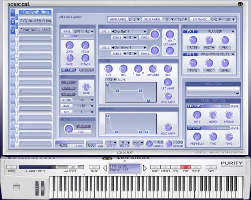Click the right arrow to next preset
The width and height of the screenshot is (251, 200).
click(x=145, y=168)
